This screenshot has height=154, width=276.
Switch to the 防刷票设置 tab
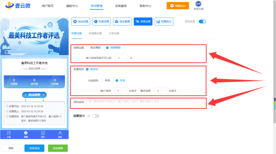[x=95, y=33]
